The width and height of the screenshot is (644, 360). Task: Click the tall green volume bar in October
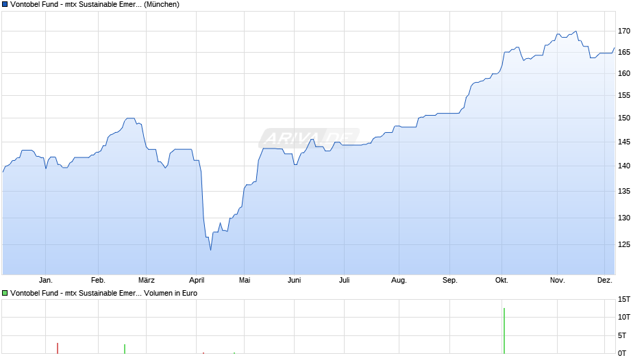click(504, 331)
